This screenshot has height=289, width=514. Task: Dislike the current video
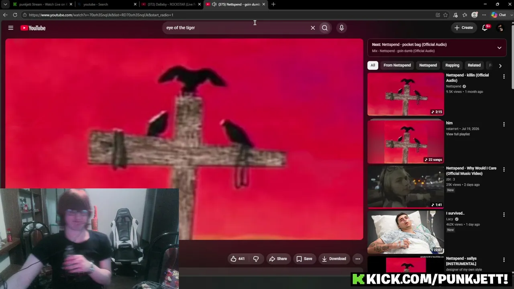coord(256,259)
